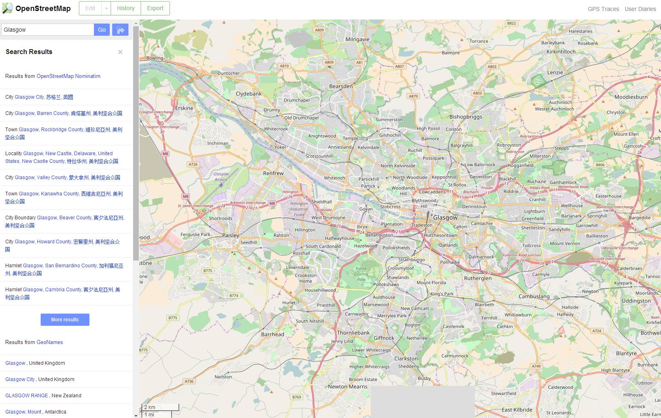Viewport: 661px width, 418px height.
Task: Expand the Edit dropdown arrow
Action: click(106, 8)
